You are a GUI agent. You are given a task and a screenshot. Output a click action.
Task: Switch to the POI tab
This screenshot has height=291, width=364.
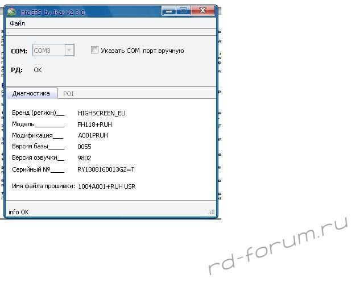coord(68,93)
